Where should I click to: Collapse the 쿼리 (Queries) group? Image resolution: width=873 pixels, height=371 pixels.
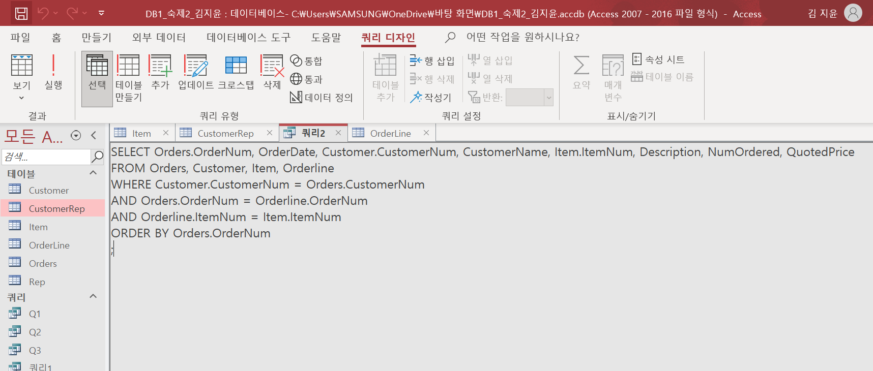coord(93,296)
